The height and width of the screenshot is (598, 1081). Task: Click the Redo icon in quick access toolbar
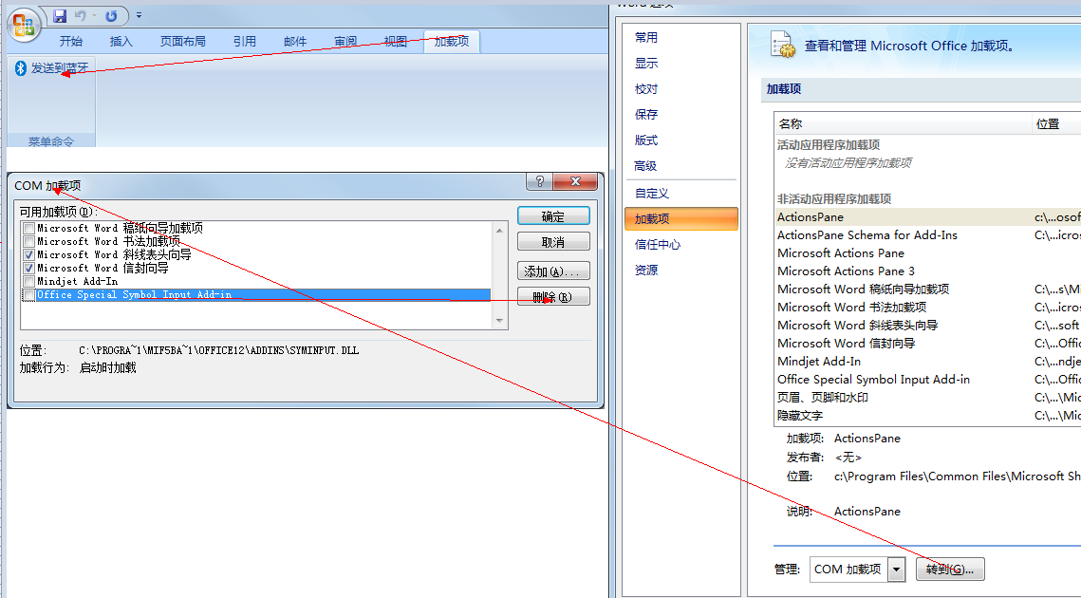tap(112, 16)
